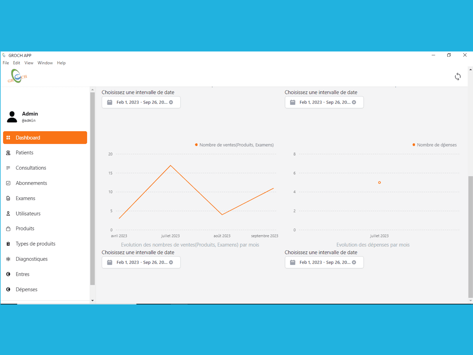Open the top-right date range picker

pyautogui.click(x=324, y=102)
